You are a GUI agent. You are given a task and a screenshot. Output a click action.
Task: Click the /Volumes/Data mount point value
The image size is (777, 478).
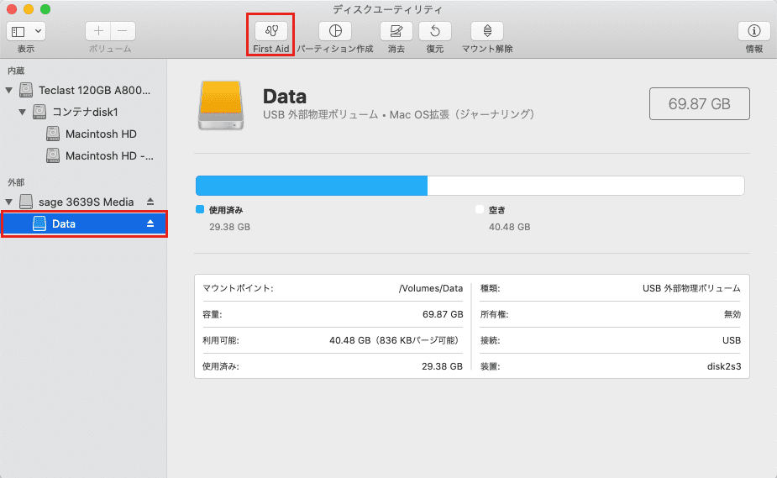pos(431,288)
